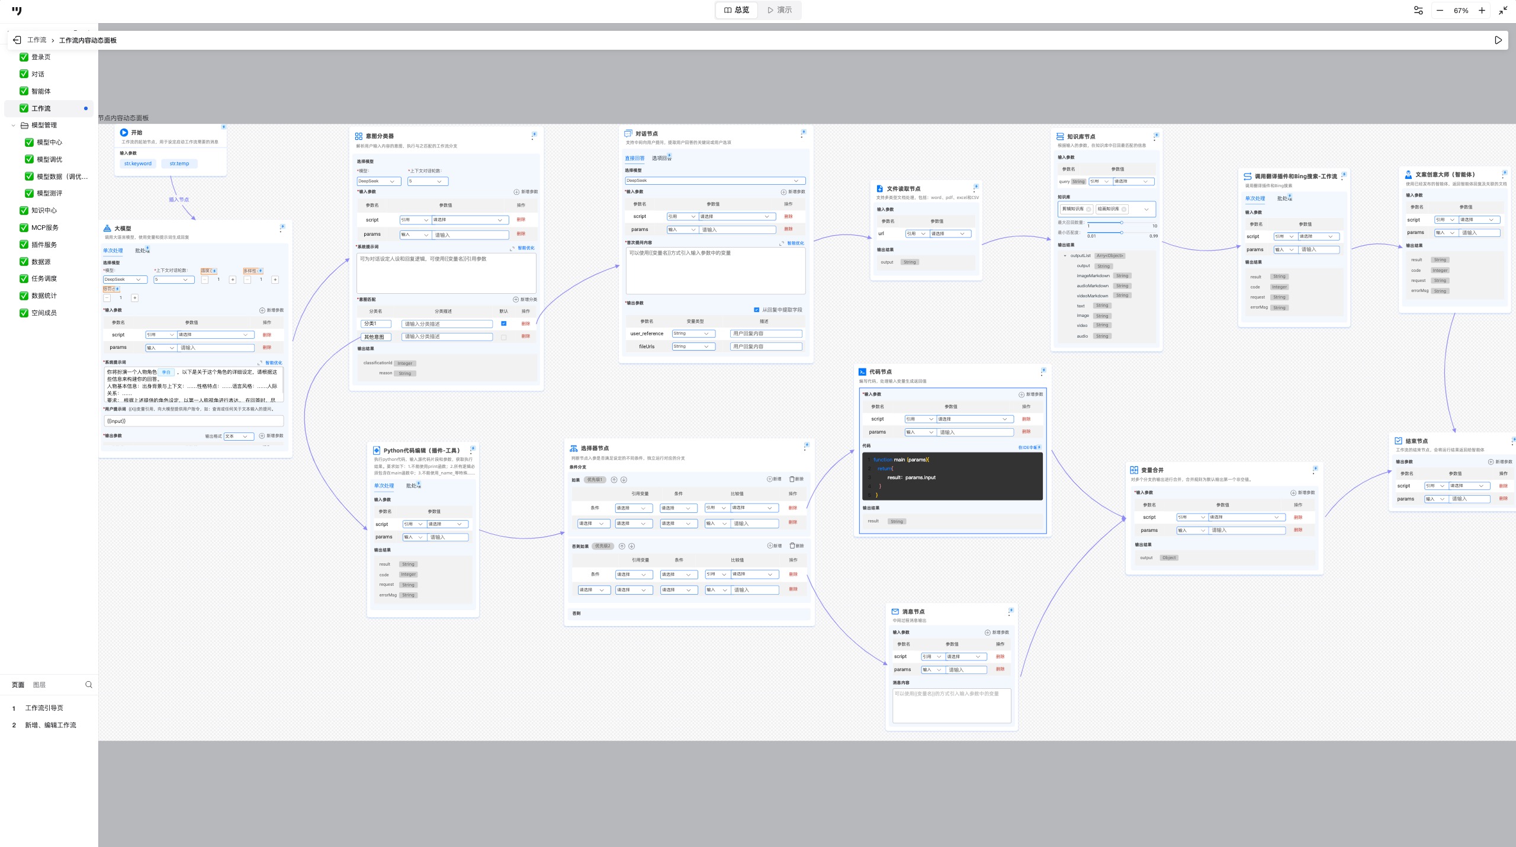The height and width of the screenshot is (847, 1516).
Task: Click 新增参数 in 代码节点
Action: tap(1031, 394)
